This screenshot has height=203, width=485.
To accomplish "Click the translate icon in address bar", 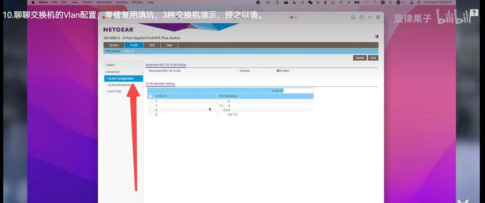I will (x=291, y=17).
